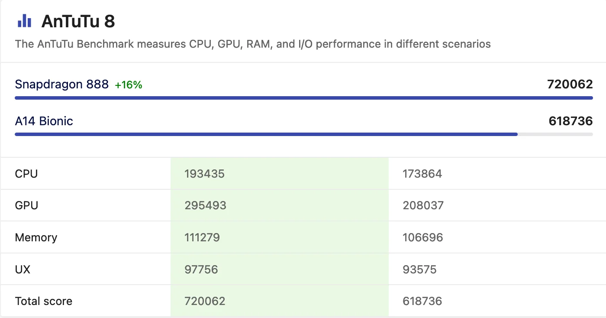Image resolution: width=606 pixels, height=318 pixels.
Task: Open the Snapdragon 888 link
Action: tap(62, 84)
